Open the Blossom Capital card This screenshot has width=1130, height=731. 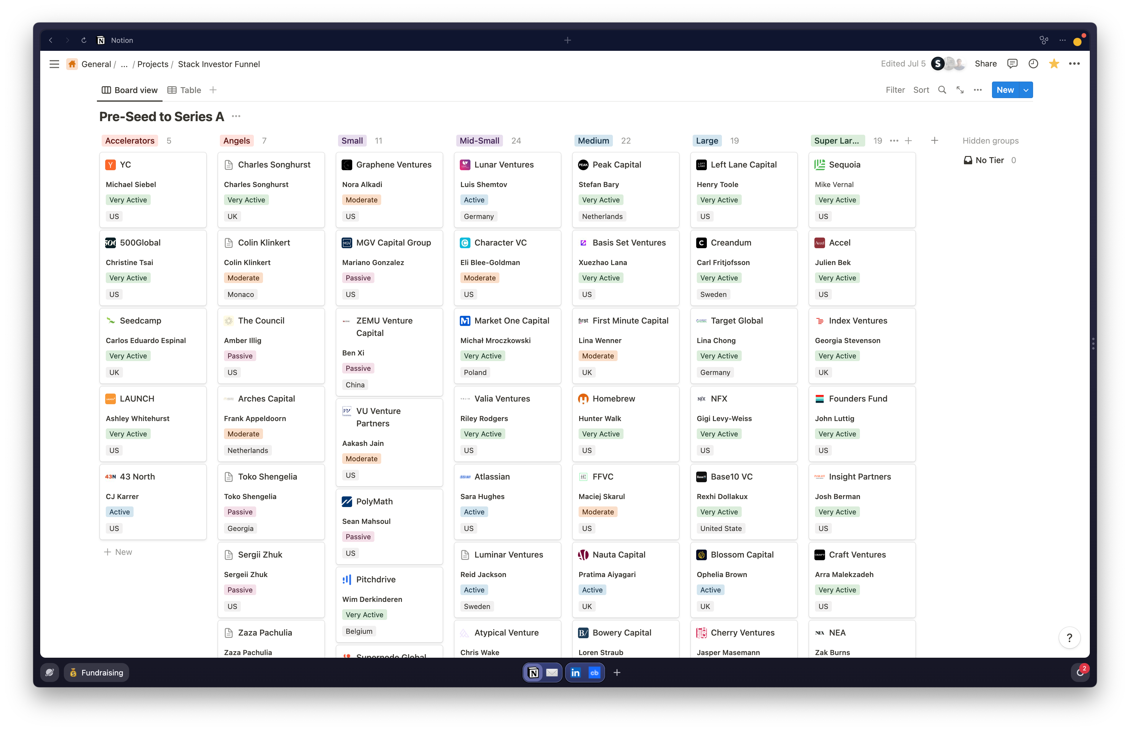744,580
